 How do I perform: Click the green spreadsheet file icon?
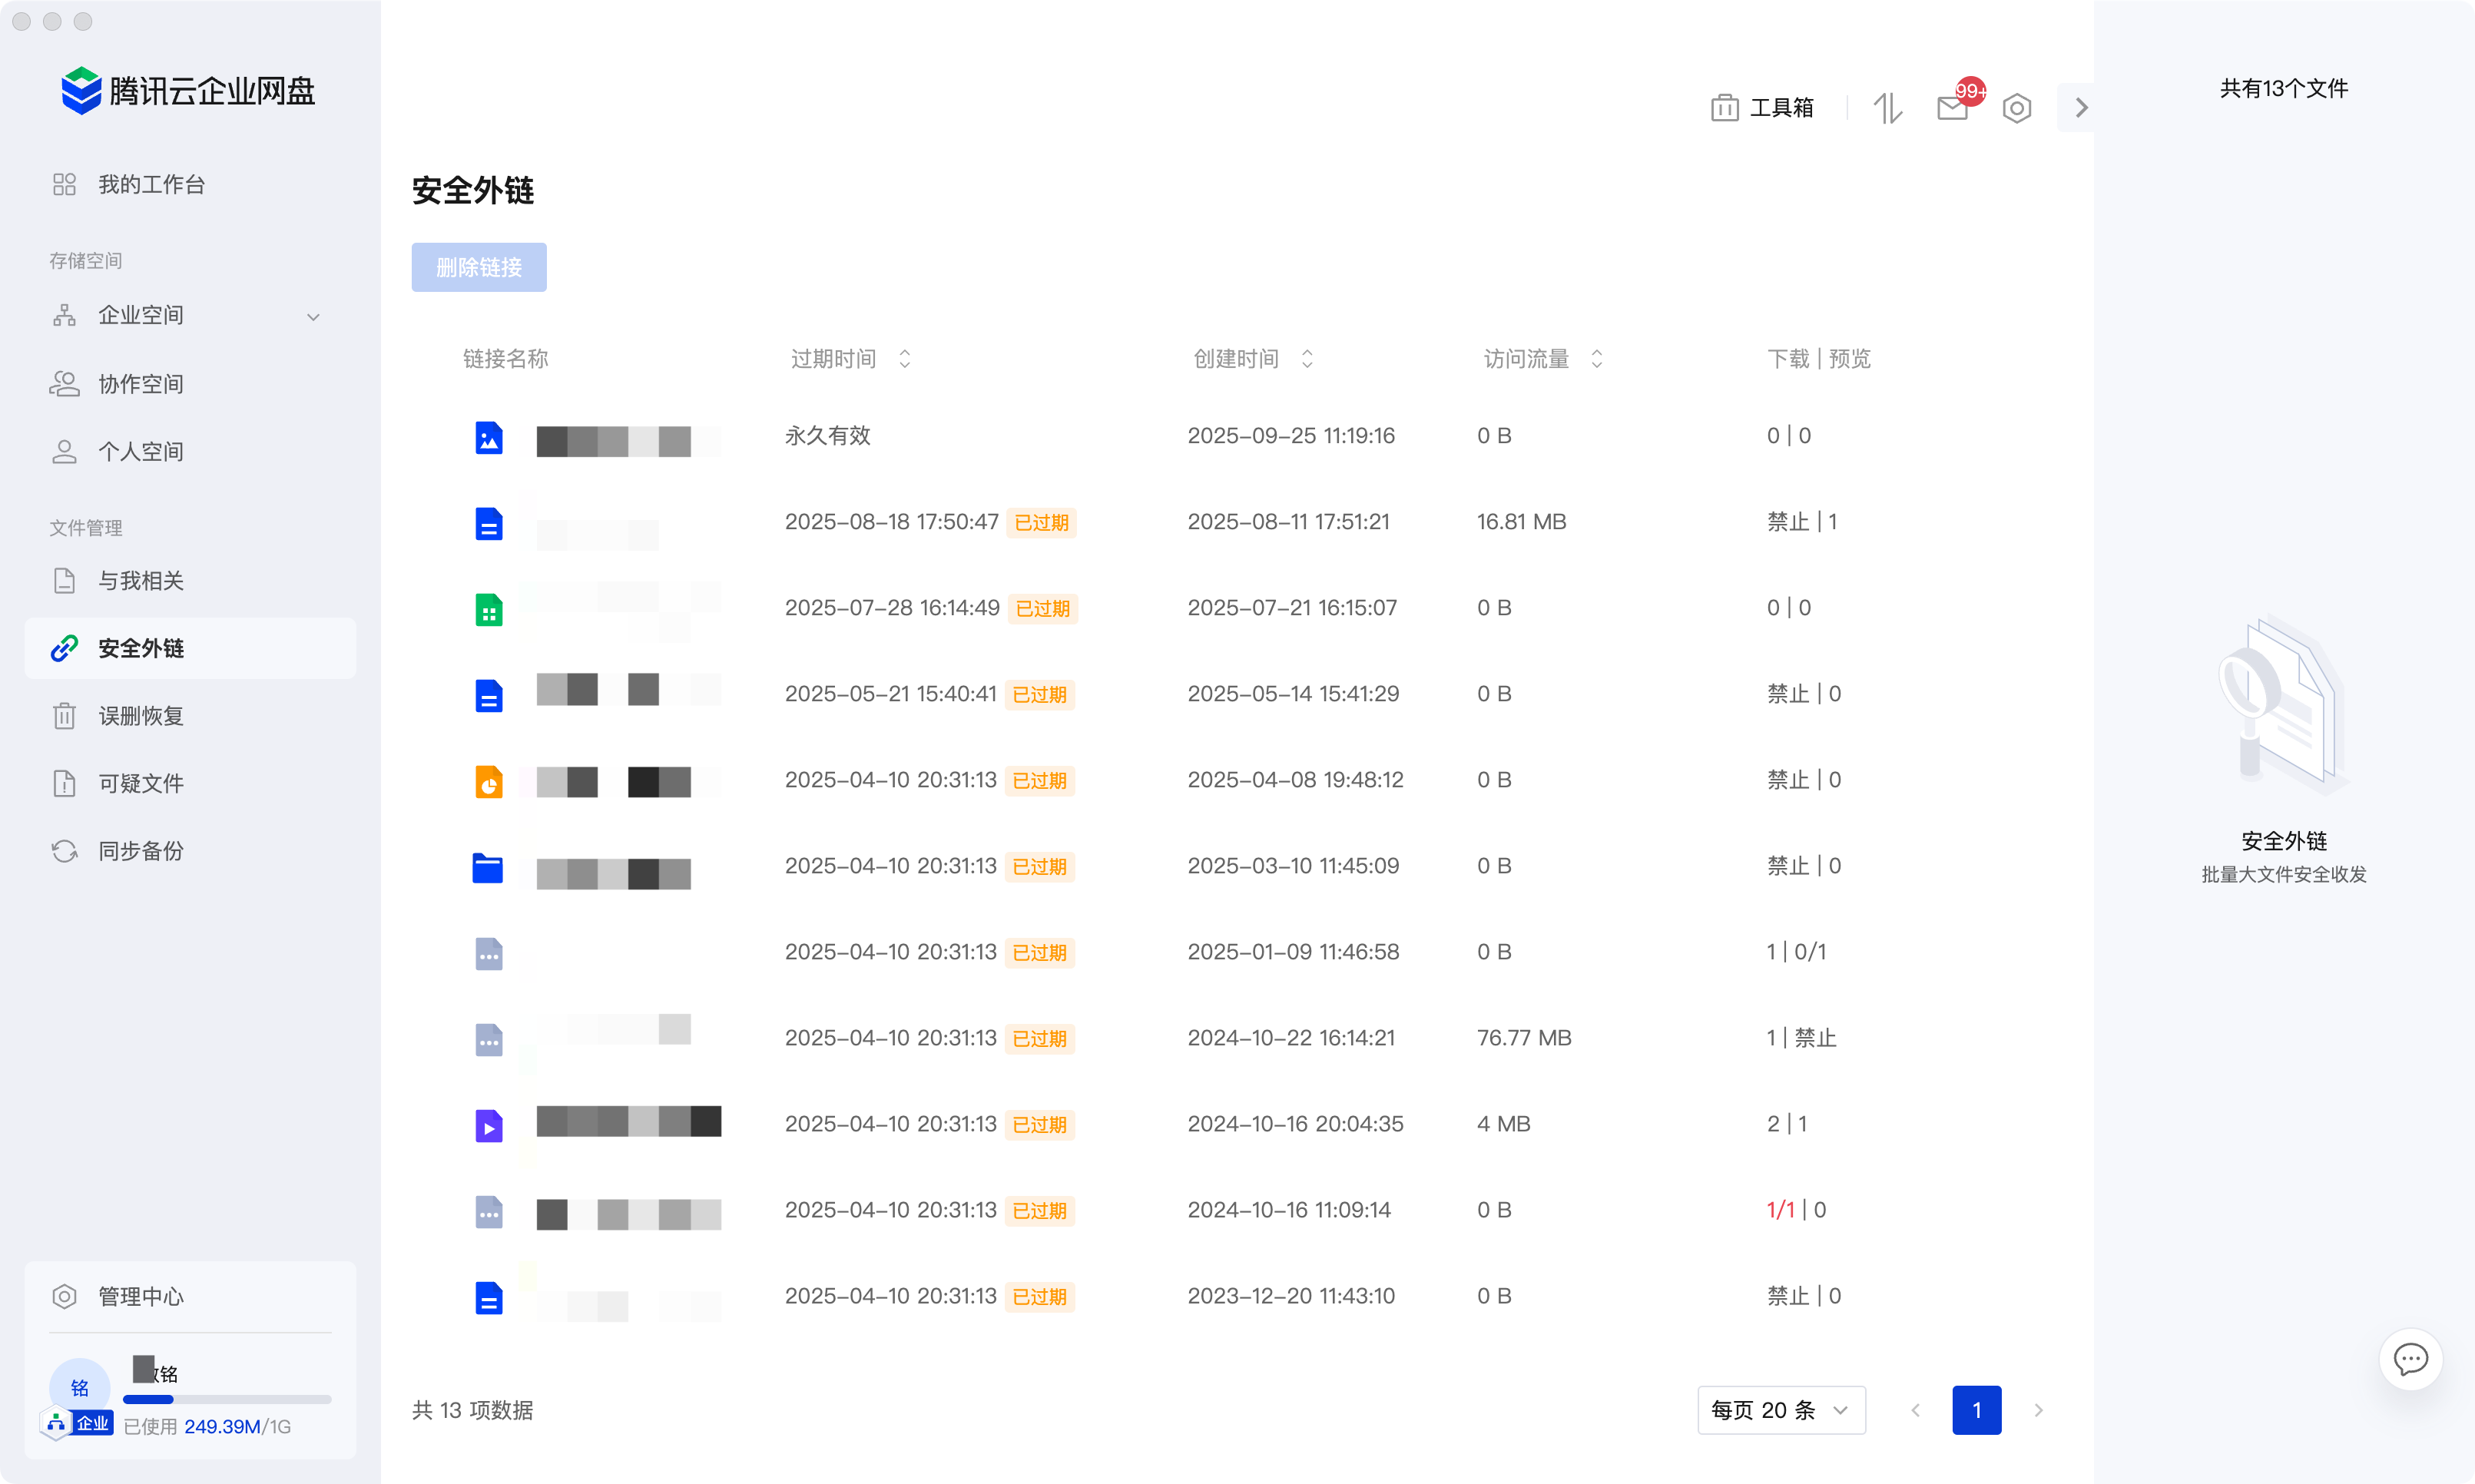488,610
